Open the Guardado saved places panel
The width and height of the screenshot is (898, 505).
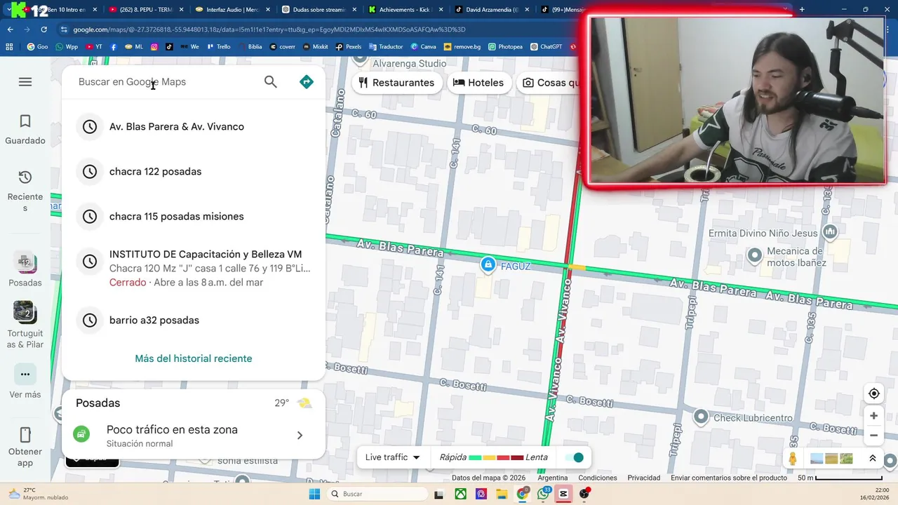(x=25, y=130)
